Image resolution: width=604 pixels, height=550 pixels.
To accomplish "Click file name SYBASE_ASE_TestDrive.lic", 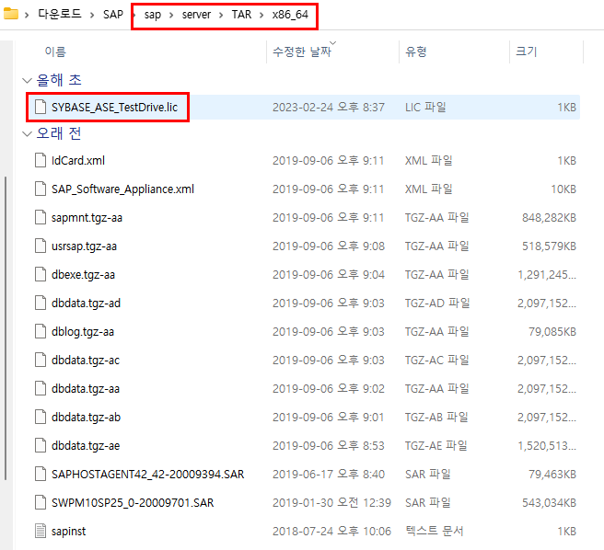I will click(x=114, y=107).
